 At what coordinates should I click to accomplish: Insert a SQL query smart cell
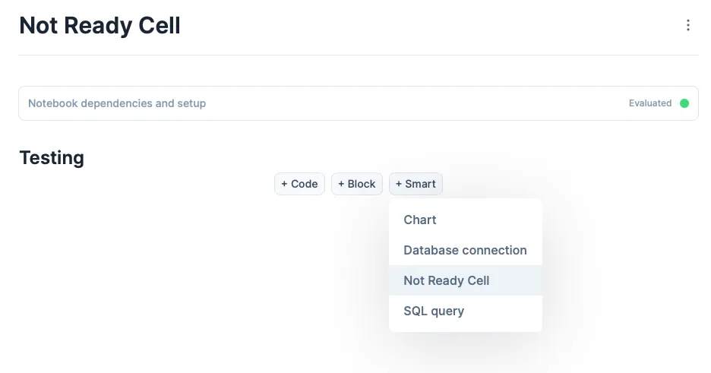pyautogui.click(x=434, y=311)
